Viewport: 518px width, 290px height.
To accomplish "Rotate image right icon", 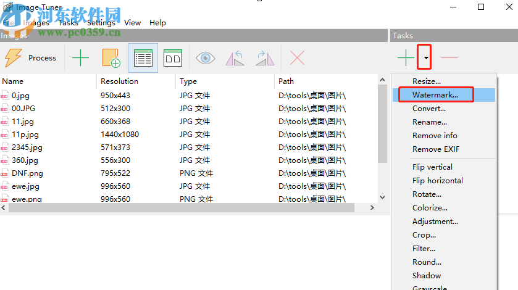I will tap(265, 58).
